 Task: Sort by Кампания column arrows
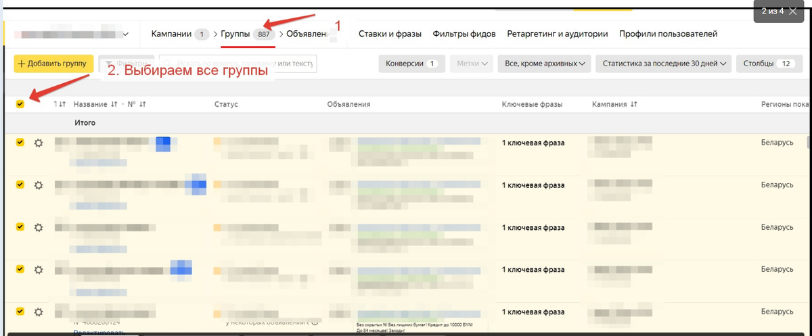pos(634,105)
